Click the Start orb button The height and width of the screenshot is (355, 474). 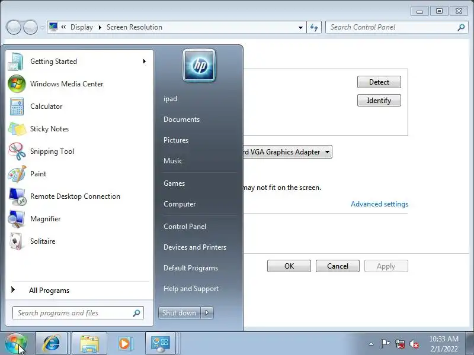pos(16,344)
